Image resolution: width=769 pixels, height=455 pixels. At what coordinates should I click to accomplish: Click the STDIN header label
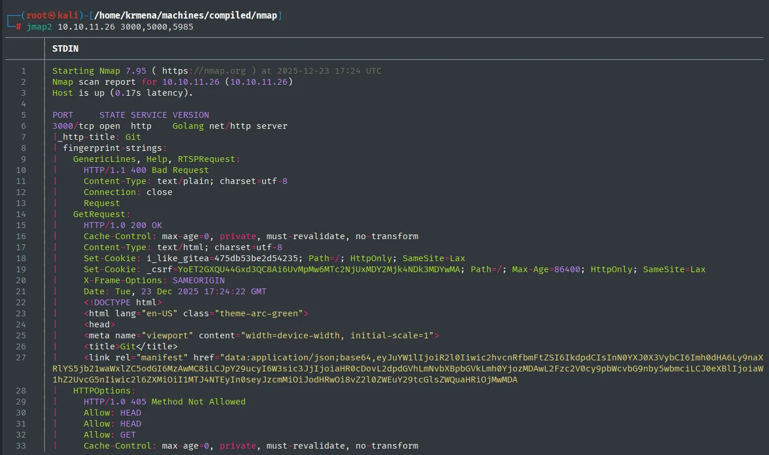pyautogui.click(x=65, y=49)
